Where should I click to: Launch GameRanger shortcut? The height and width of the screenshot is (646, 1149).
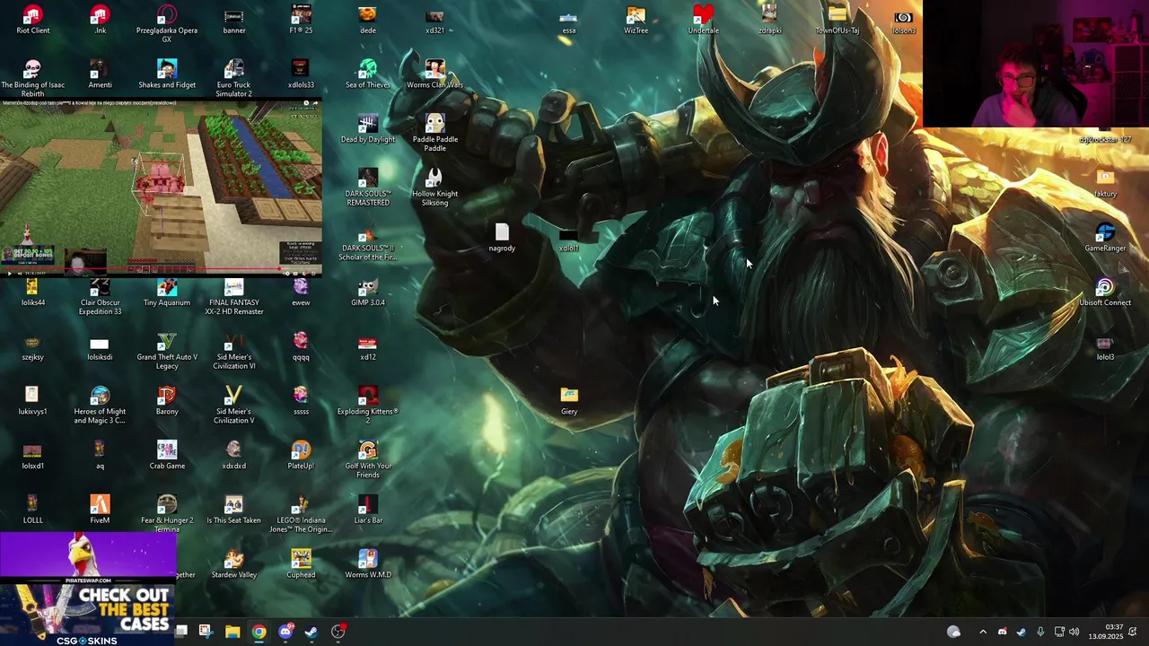1105,238
